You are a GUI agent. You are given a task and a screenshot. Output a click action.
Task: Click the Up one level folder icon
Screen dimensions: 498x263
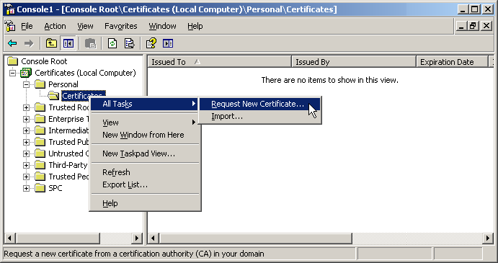pos(51,43)
